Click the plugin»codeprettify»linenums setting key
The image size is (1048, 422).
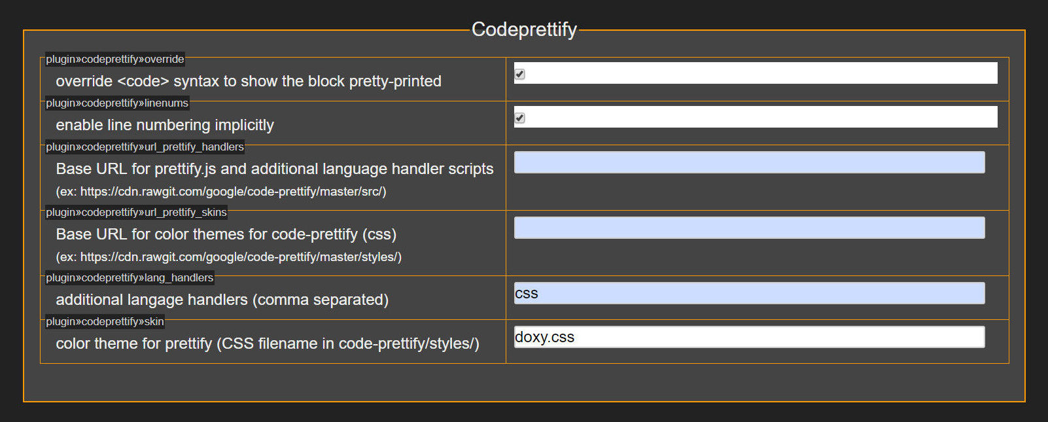click(x=117, y=103)
